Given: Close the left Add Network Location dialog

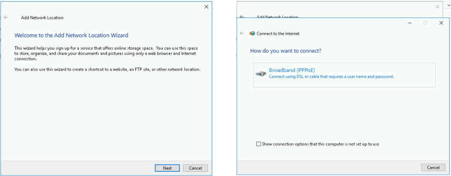Looking at the screenshot, I should click(206, 7).
